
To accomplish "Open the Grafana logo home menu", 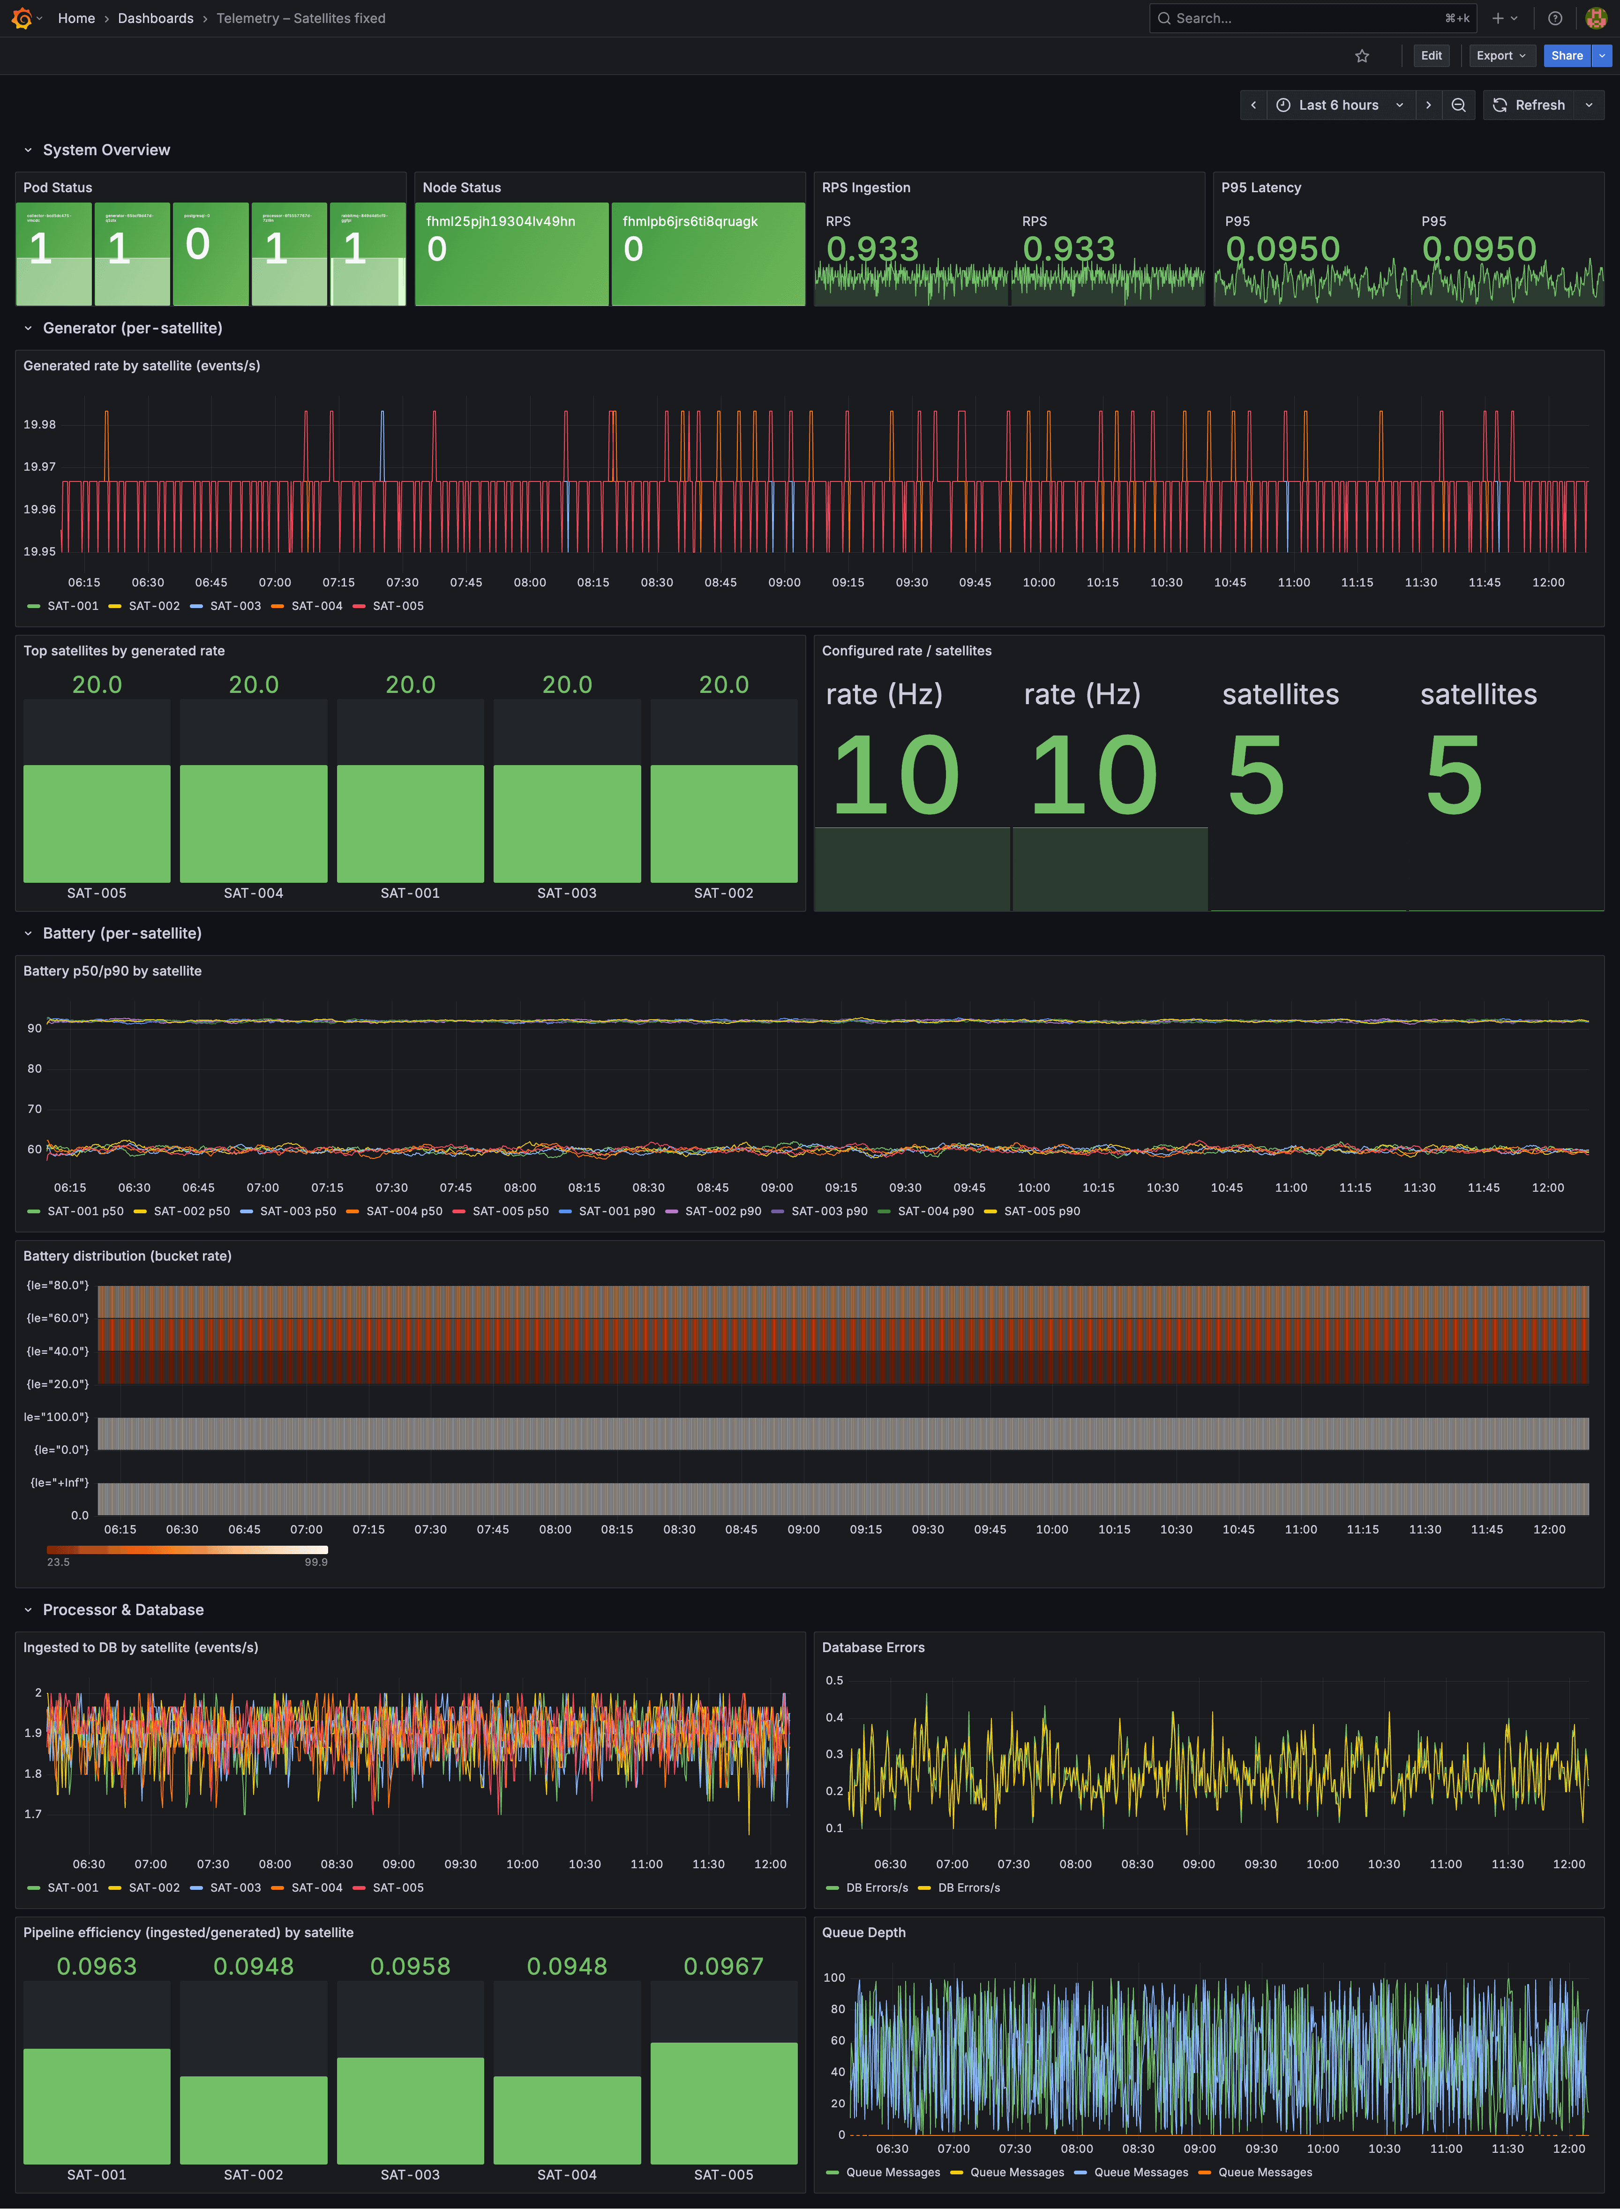I will click(x=22, y=18).
